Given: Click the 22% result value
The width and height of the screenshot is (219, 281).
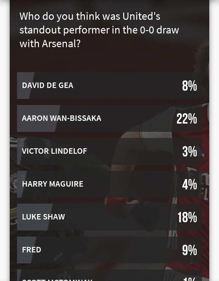Looking at the screenshot, I should 187,119.
